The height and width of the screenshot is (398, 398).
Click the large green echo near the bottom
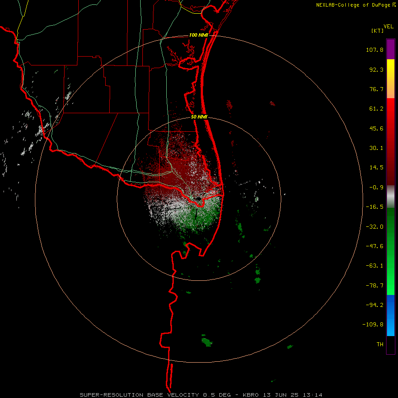tap(207, 341)
